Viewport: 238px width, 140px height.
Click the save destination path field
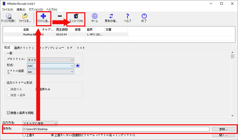116,129
